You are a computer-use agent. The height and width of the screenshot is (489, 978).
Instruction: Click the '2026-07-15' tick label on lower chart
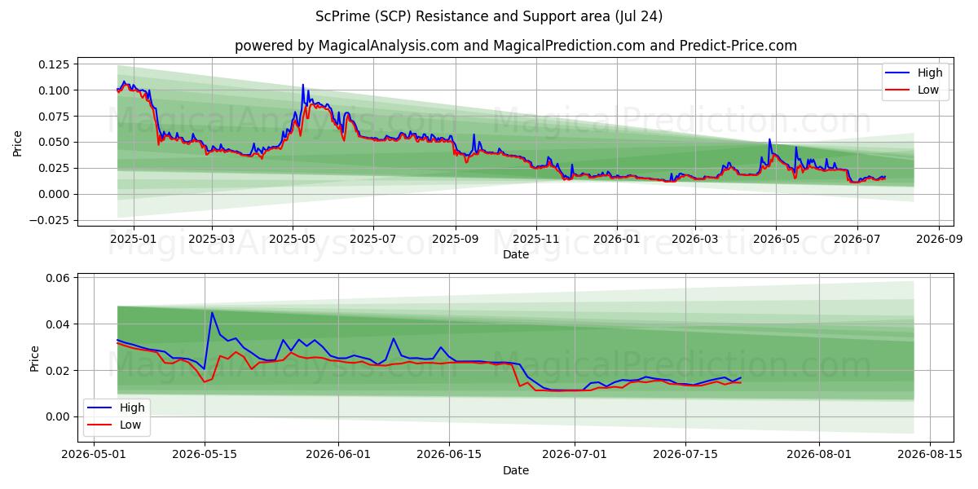[x=685, y=456]
